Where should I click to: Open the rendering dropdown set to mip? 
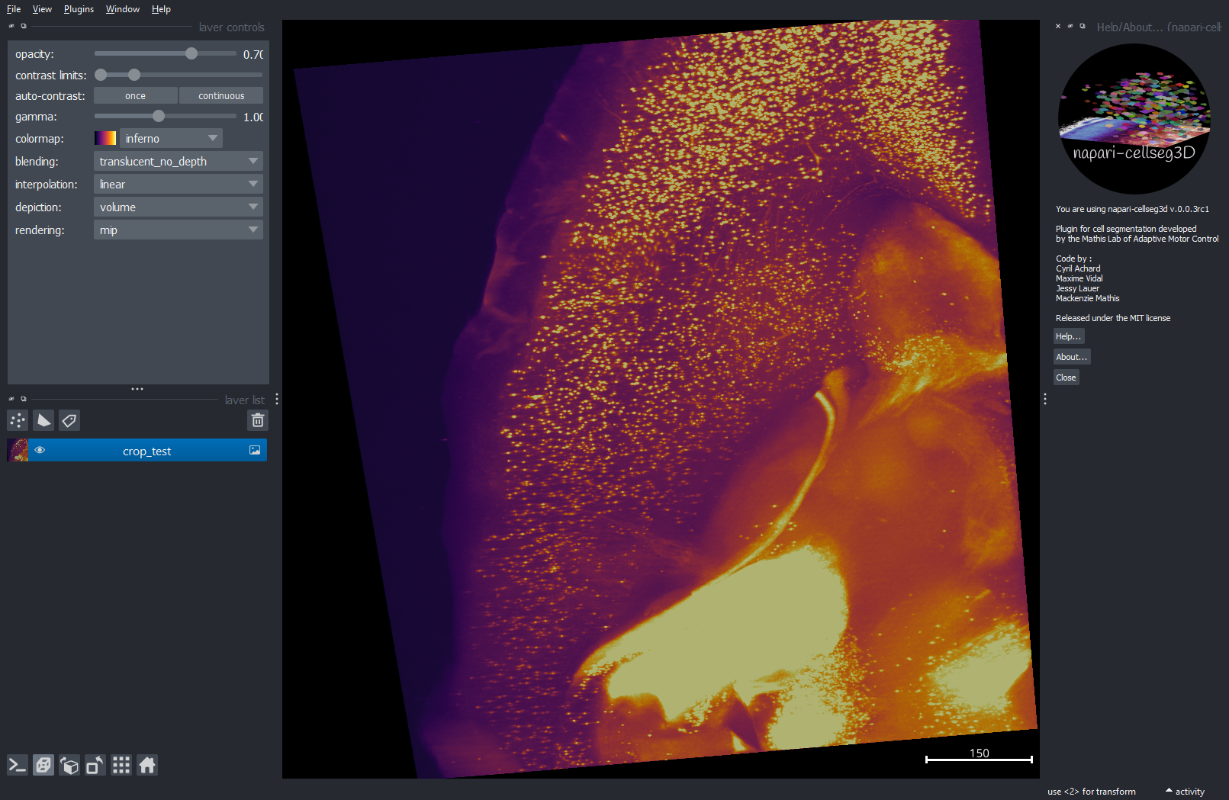[x=179, y=230]
